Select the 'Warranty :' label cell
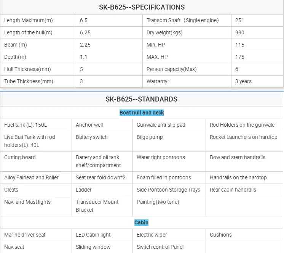Viewport: 284px width, 253px height. click(158, 81)
